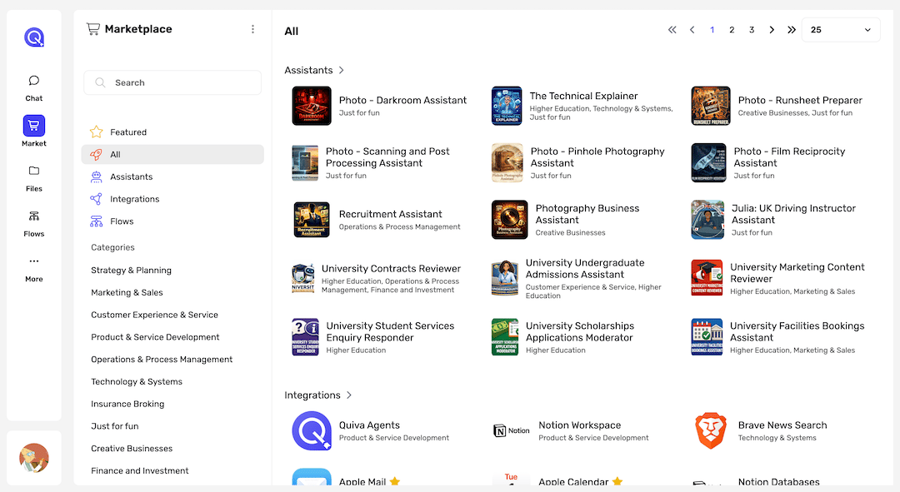Go to page 1
The width and height of the screenshot is (900, 492).
coord(712,30)
